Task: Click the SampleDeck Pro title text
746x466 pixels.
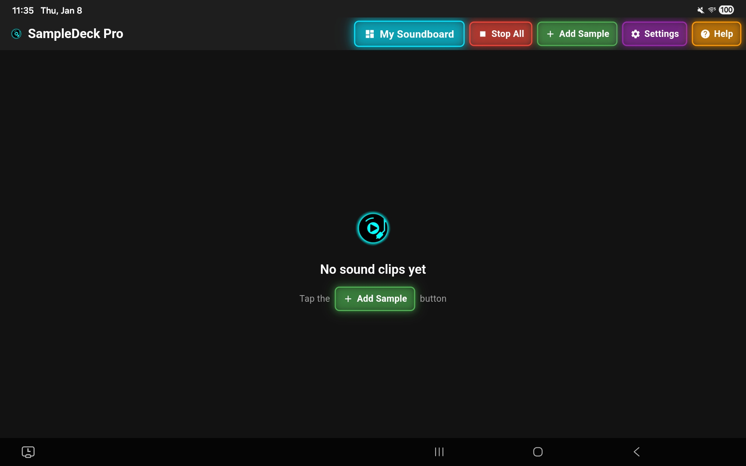Action: coord(75,34)
